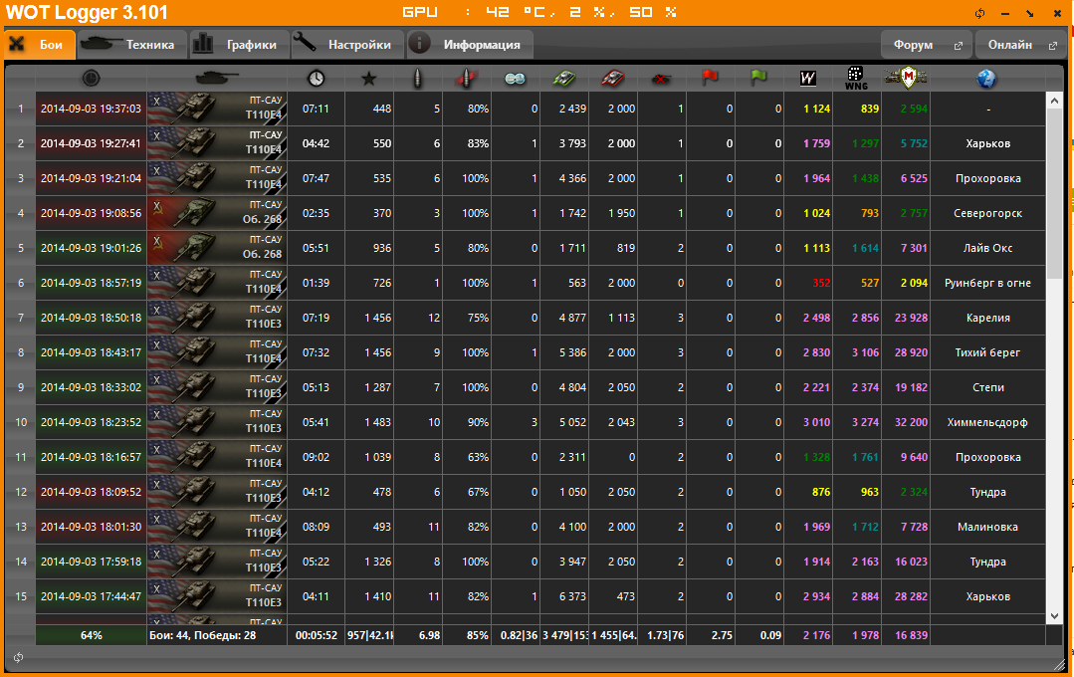This screenshot has height=677, width=1074.
Task: Select the battle dated 2014-09-03 19:21:04
Action: point(92,178)
